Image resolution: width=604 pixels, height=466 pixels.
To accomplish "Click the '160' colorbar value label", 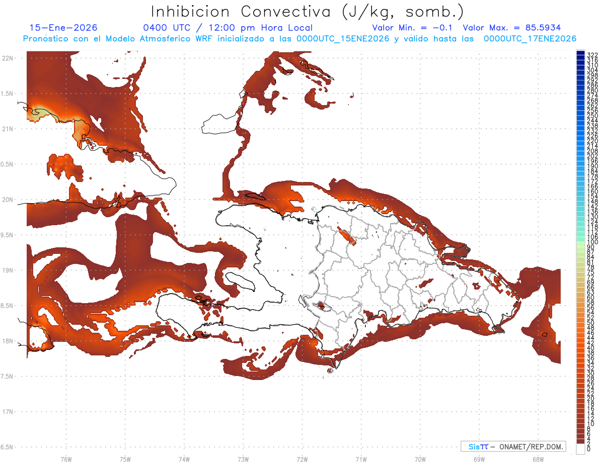I will [x=592, y=192].
